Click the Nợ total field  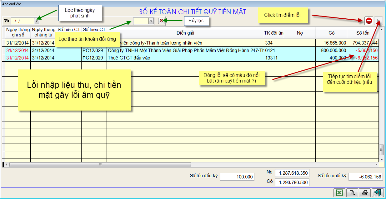[292, 173]
